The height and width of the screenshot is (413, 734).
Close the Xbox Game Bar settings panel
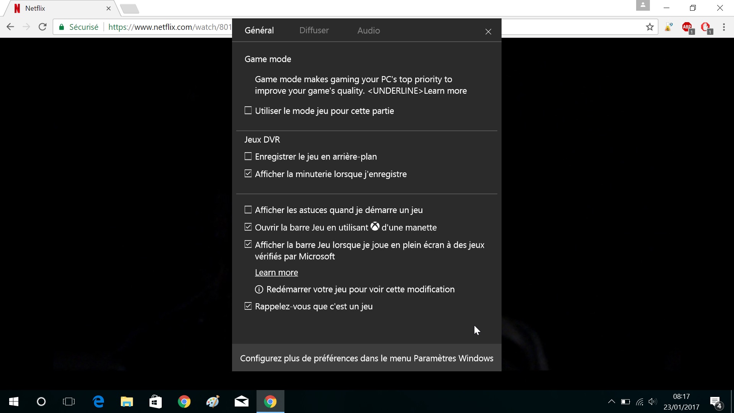(489, 31)
